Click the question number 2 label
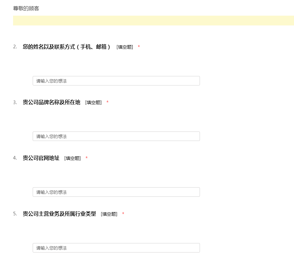 (x=15, y=47)
